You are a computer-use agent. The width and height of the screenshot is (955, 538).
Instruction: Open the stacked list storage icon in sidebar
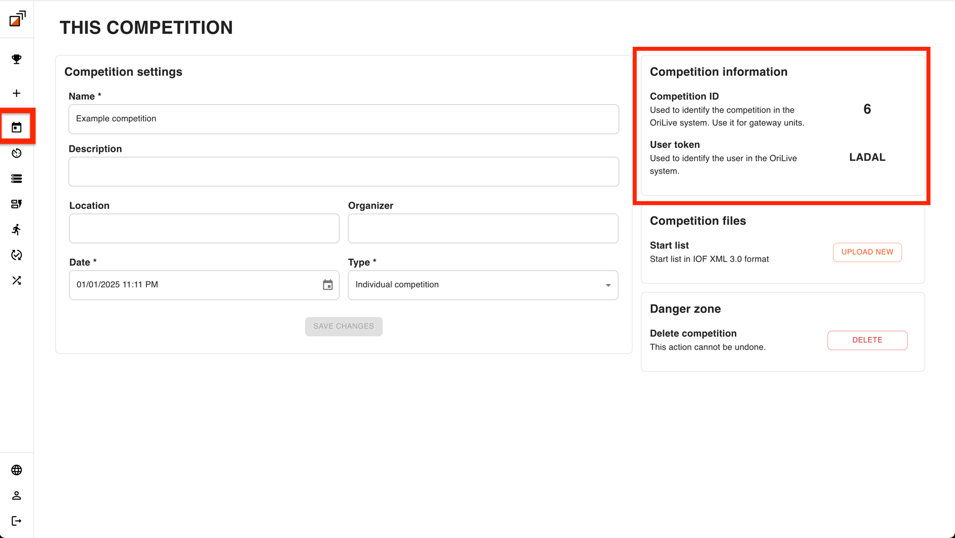click(16, 179)
